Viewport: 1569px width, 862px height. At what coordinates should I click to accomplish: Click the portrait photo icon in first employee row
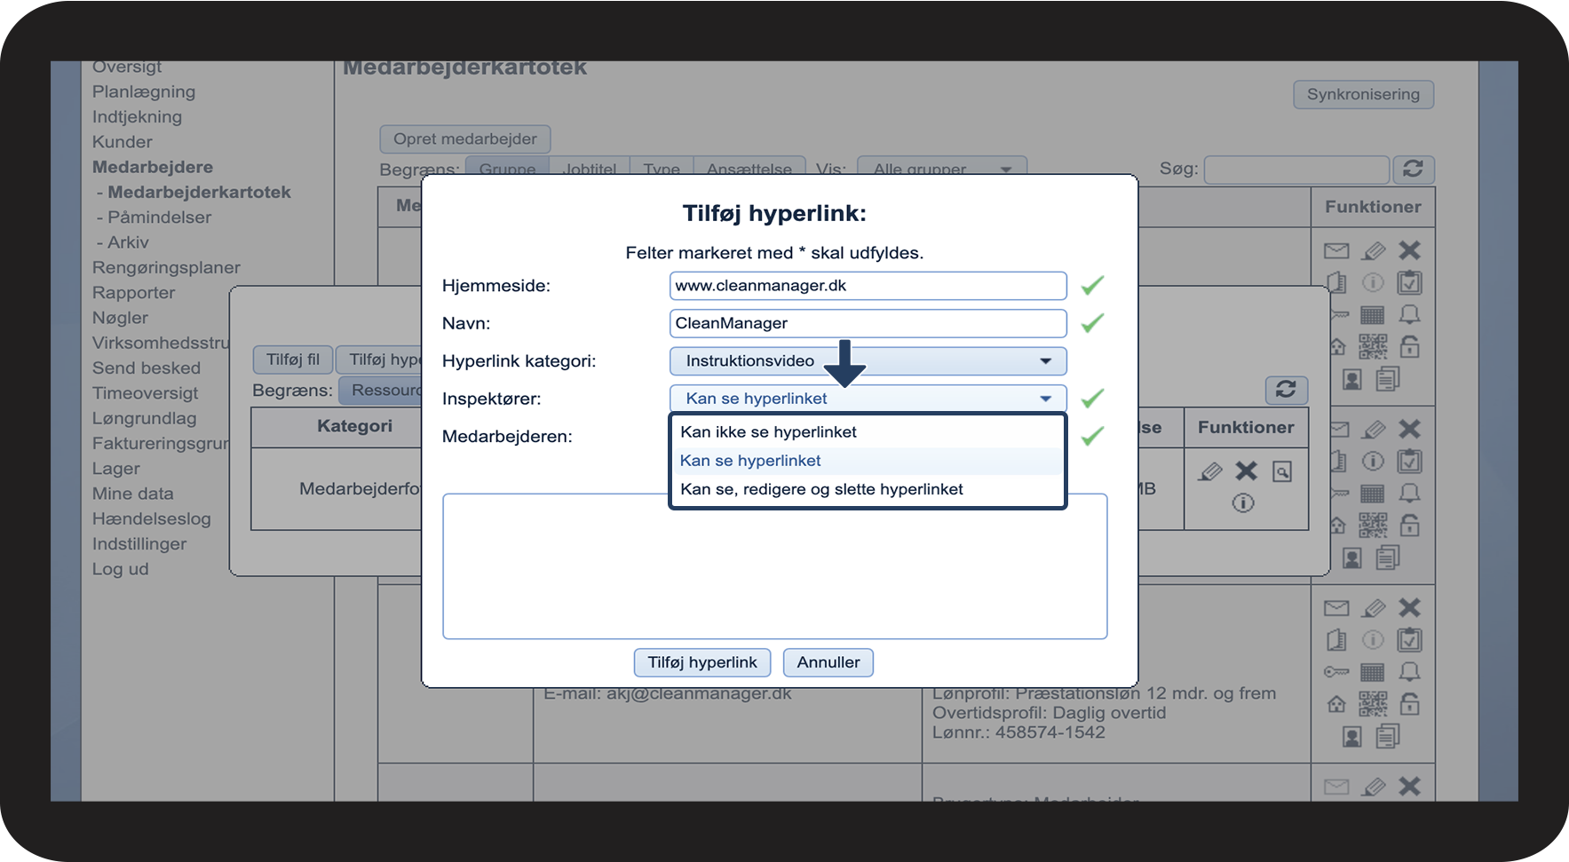(1352, 380)
